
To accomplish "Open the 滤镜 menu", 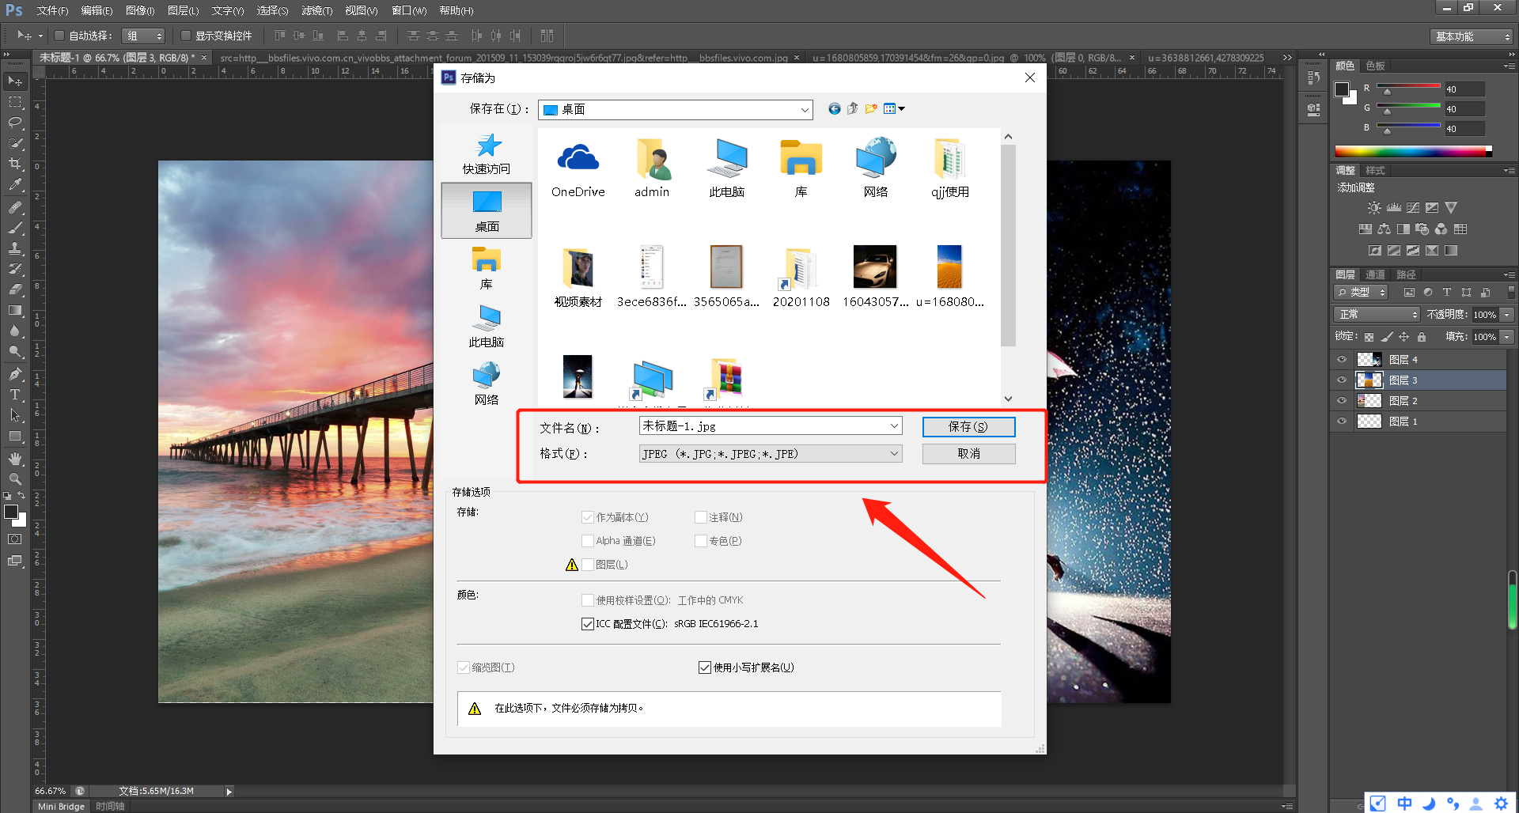I will click(316, 11).
